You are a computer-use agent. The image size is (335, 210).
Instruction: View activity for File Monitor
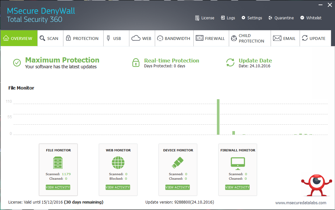(58, 187)
